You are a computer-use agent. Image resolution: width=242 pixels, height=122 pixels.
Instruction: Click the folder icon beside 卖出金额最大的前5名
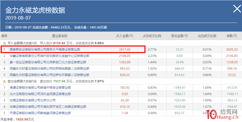click(4, 81)
